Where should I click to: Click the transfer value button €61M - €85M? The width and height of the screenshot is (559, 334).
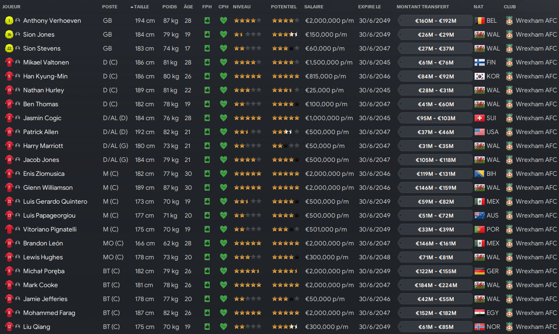[435, 327]
